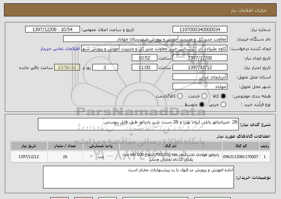Select the کالا/خدمت radio option
Screen dimensions: 281x199
(x=180, y=96)
